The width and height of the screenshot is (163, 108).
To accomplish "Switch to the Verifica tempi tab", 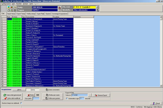I will pyautogui.click(x=31, y=14).
